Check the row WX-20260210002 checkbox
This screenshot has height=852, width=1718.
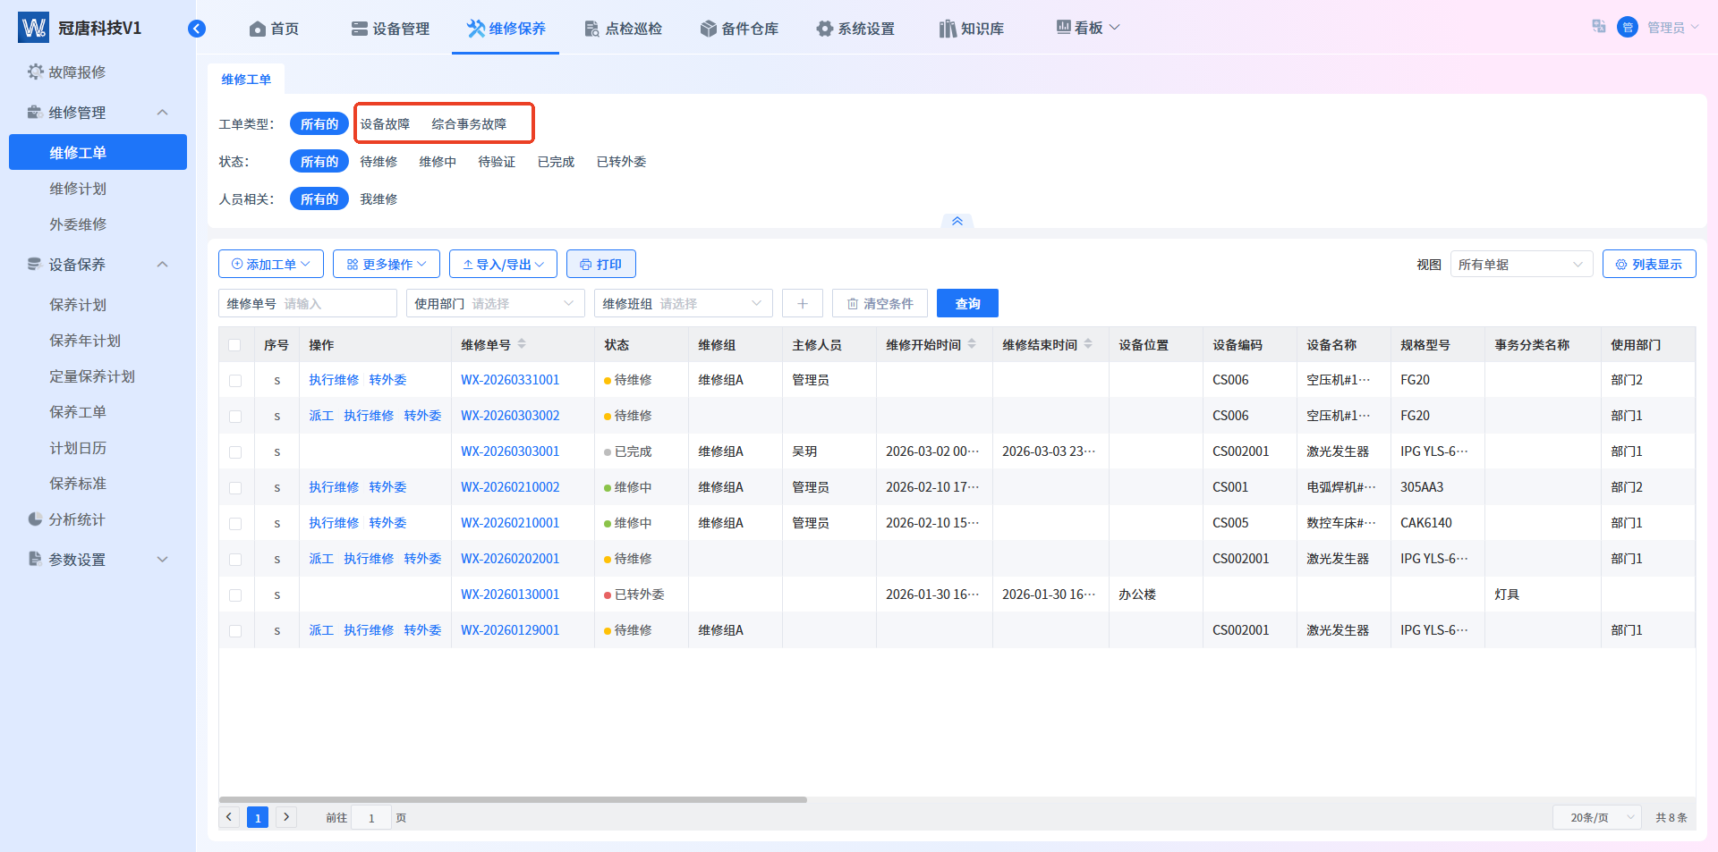click(235, 488)
